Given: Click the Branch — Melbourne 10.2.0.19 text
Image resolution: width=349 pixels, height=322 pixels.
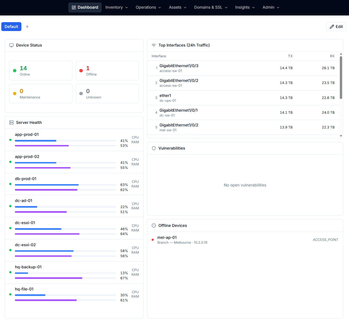Looking at the screenshot, I should [x=182, y=243].
